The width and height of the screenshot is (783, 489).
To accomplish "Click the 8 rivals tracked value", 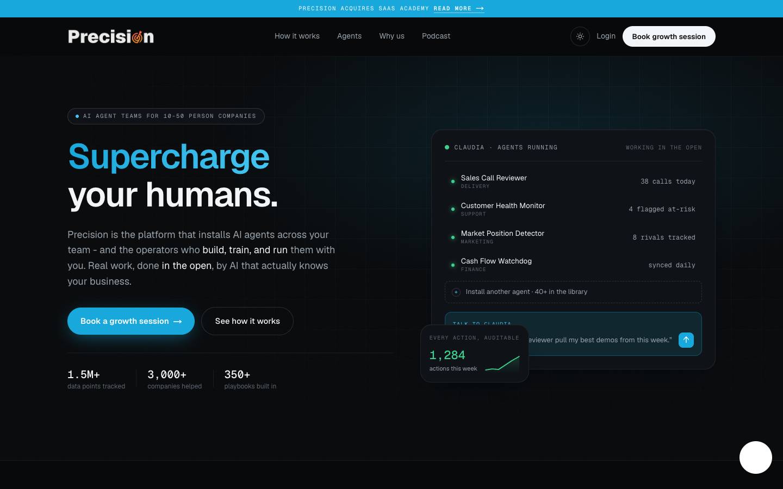I will pyautogui.click(x=664, y=237).
